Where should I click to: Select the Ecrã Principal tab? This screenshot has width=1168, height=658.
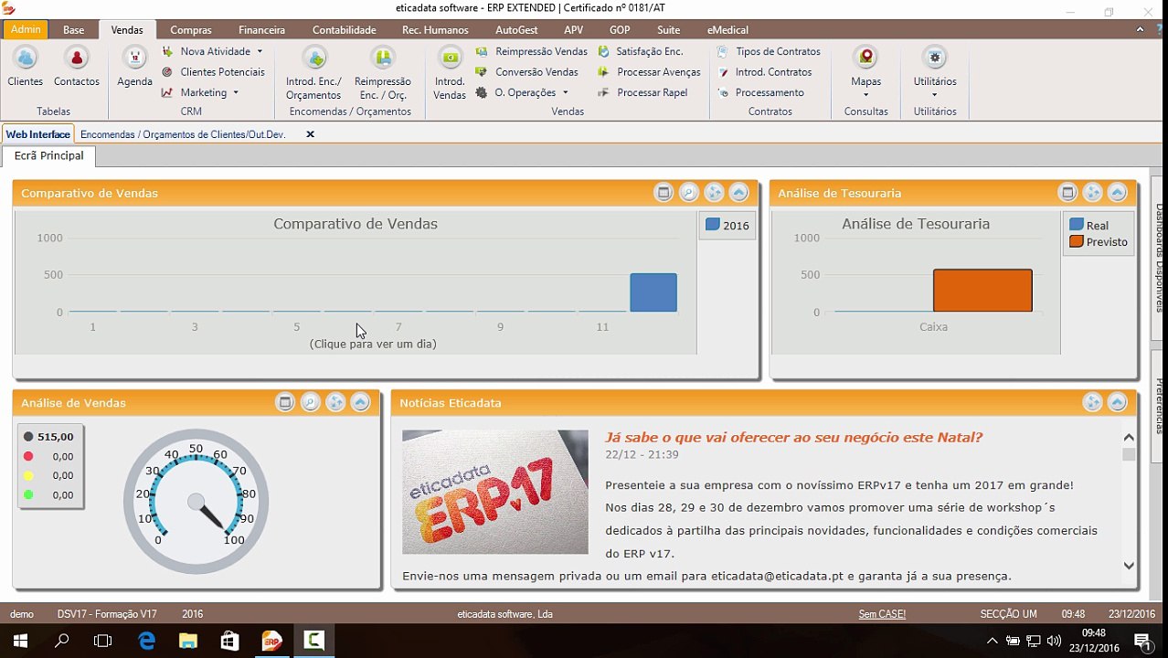(x=49, y=156)
